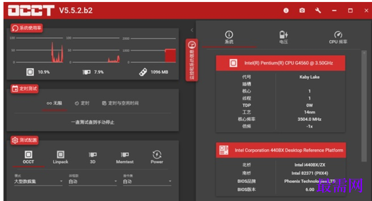Viewport: 372px width, 201px height.
Task: Collapse the panel with the left chevron
Action: click(x=192, y=30)
